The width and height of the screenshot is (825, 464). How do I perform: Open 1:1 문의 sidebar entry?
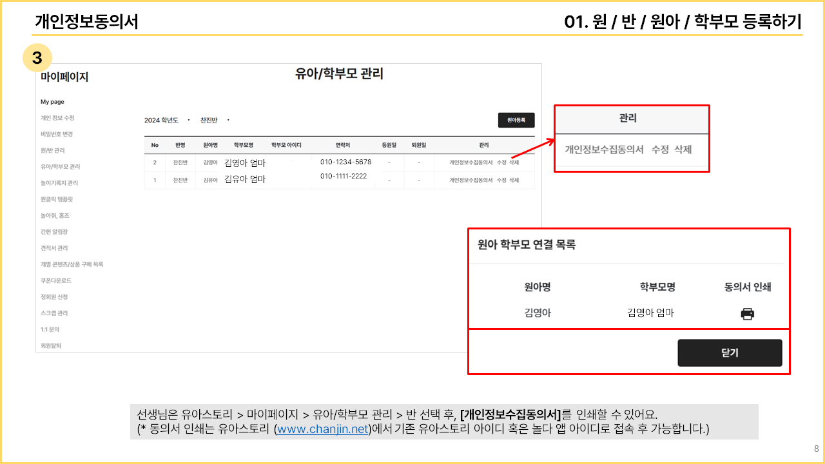point(50,329)
